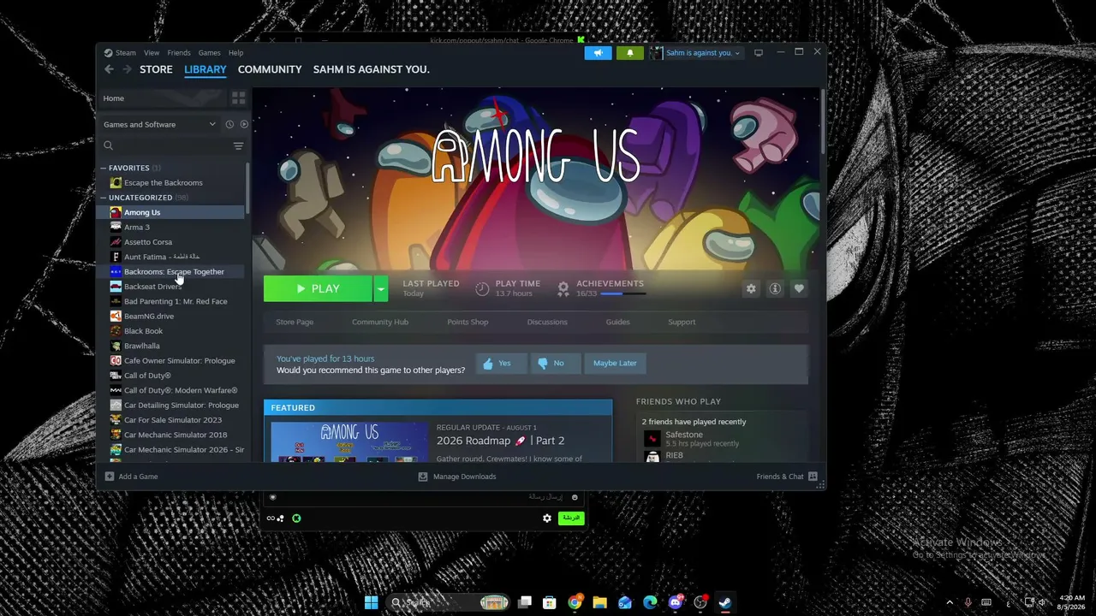
Task: Open Among Us manage settings gear
Action: (751, 289)
